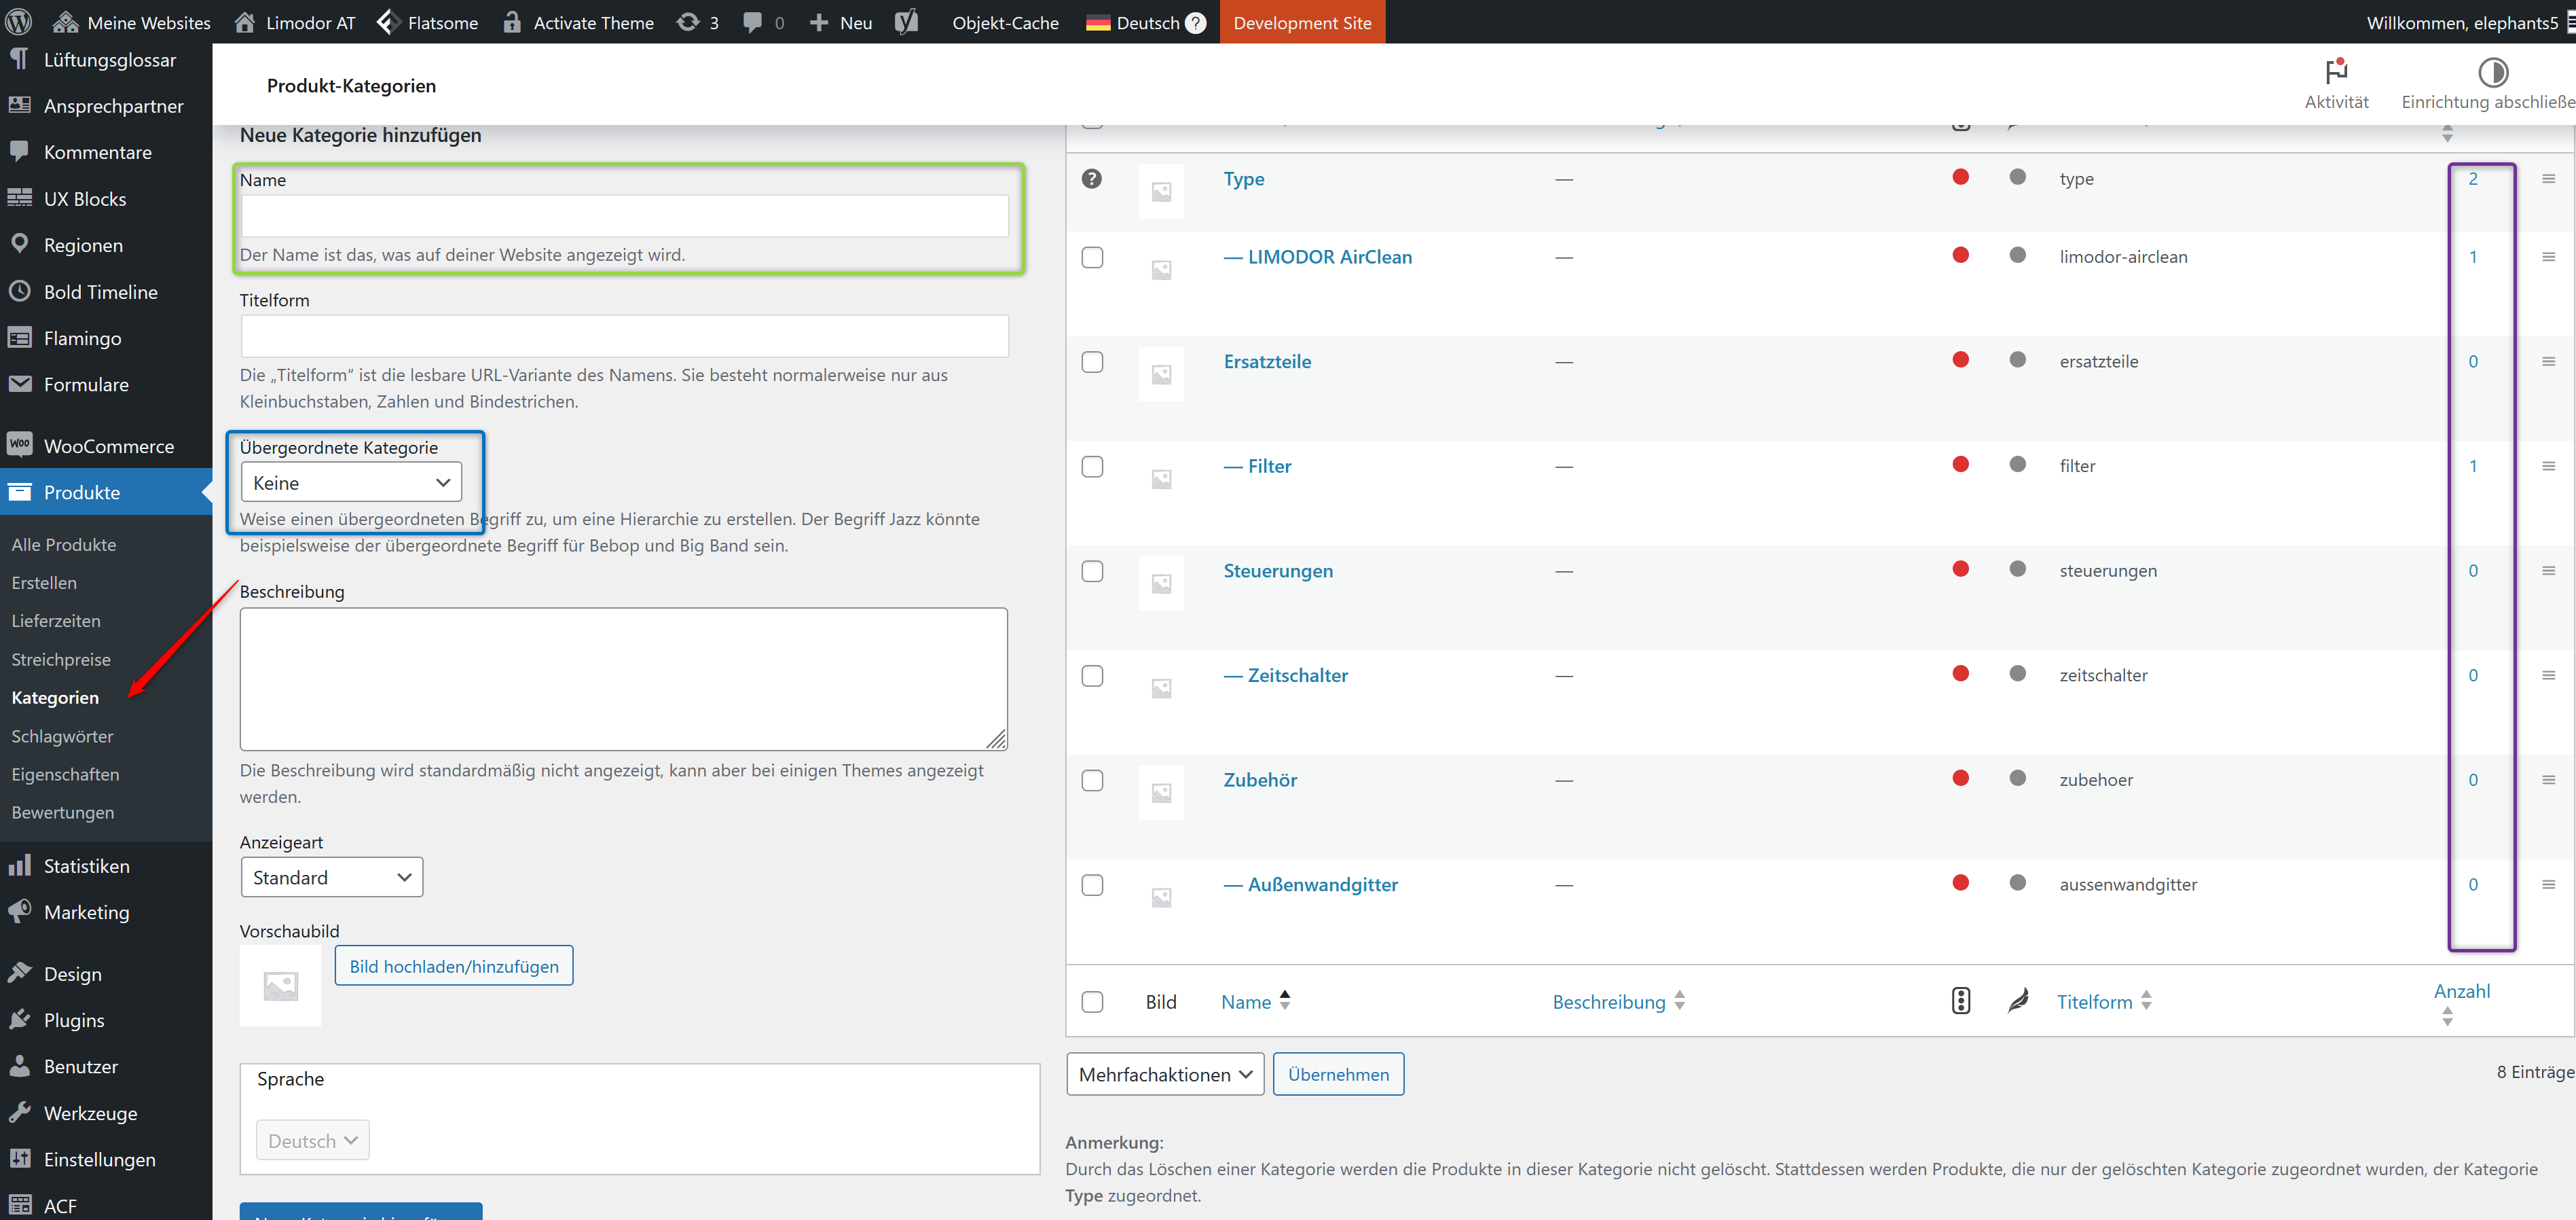Open the Steuerungen category link
Screen dimensions: 2576x1220
click(x=1277, y=571)
